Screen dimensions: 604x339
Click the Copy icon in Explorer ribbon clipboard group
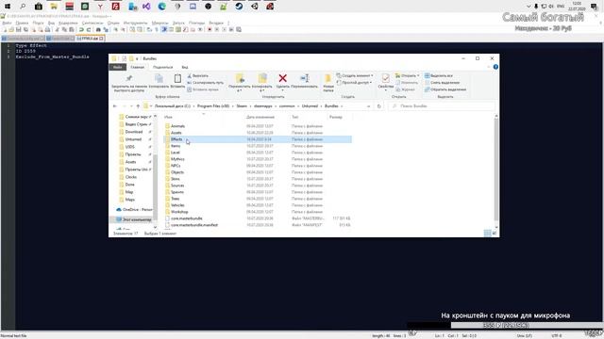159,78
